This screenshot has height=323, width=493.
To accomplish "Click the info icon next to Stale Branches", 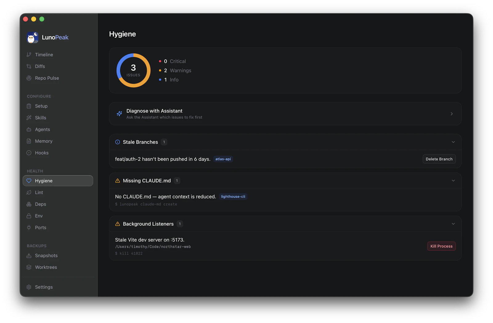I will 118,142.
